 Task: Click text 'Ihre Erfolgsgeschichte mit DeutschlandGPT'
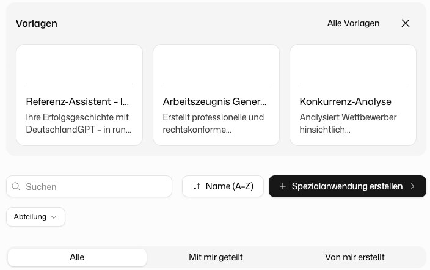[x=78, y=123]
